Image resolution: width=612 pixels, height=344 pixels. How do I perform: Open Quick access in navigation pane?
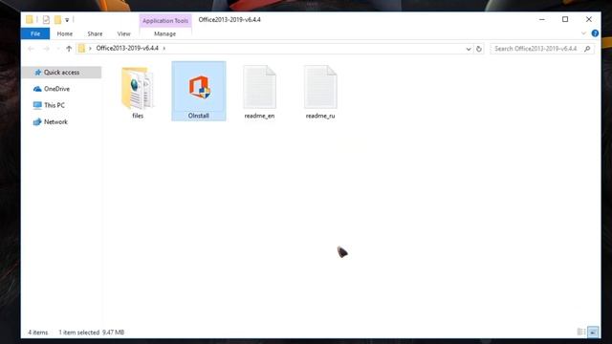click(x=61, y=73)
